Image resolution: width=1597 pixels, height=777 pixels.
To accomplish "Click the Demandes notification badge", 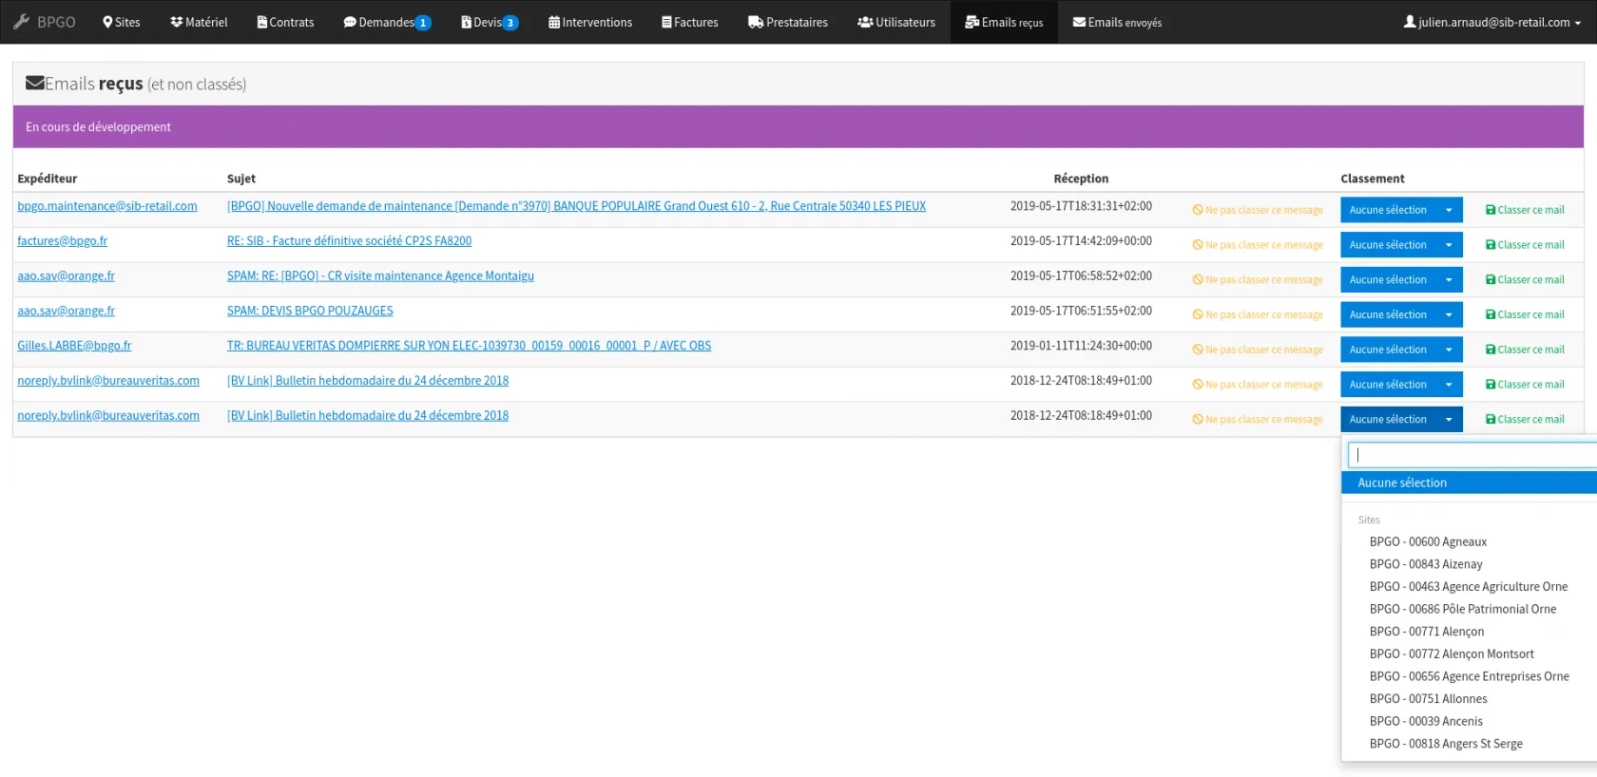I will pyautogui.click(x=423, y=23).
